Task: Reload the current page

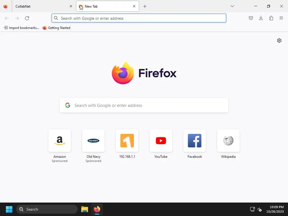Action: click(x=27, y=18)
